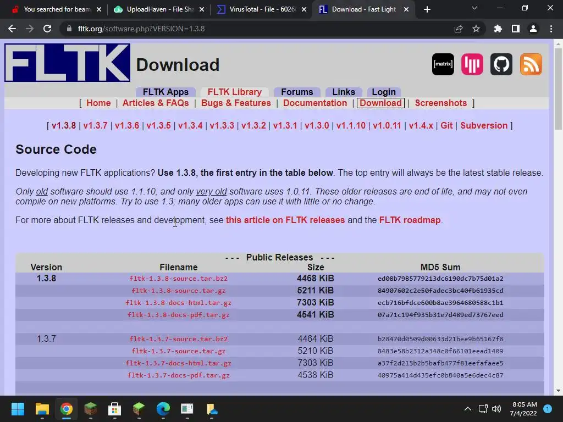Open the pink audio bars icon
The height and width of the screenshot is (422, 563).
click(472, 64)
